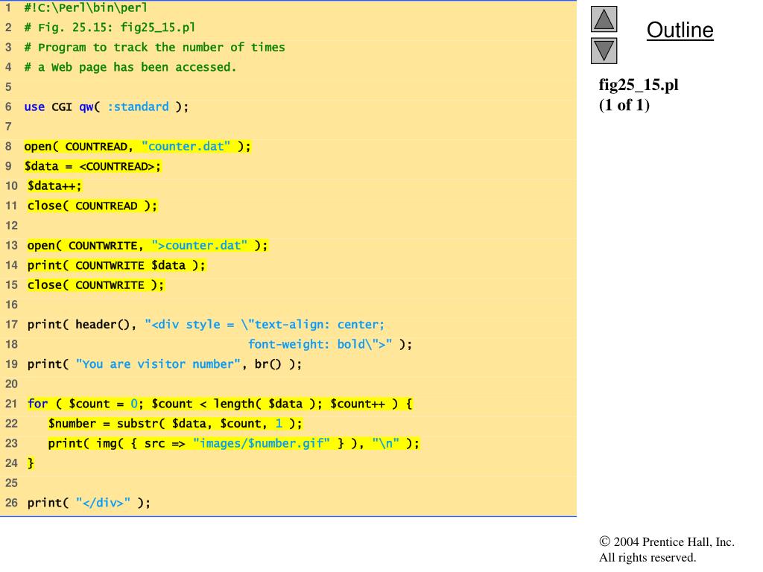Click the "$data = <COUNTREAD>;" line
The height and width of the screenshot is (572, 763).
tap(92, 166)
